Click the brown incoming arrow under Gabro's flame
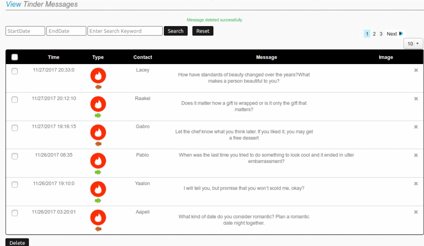 point(98,144)
